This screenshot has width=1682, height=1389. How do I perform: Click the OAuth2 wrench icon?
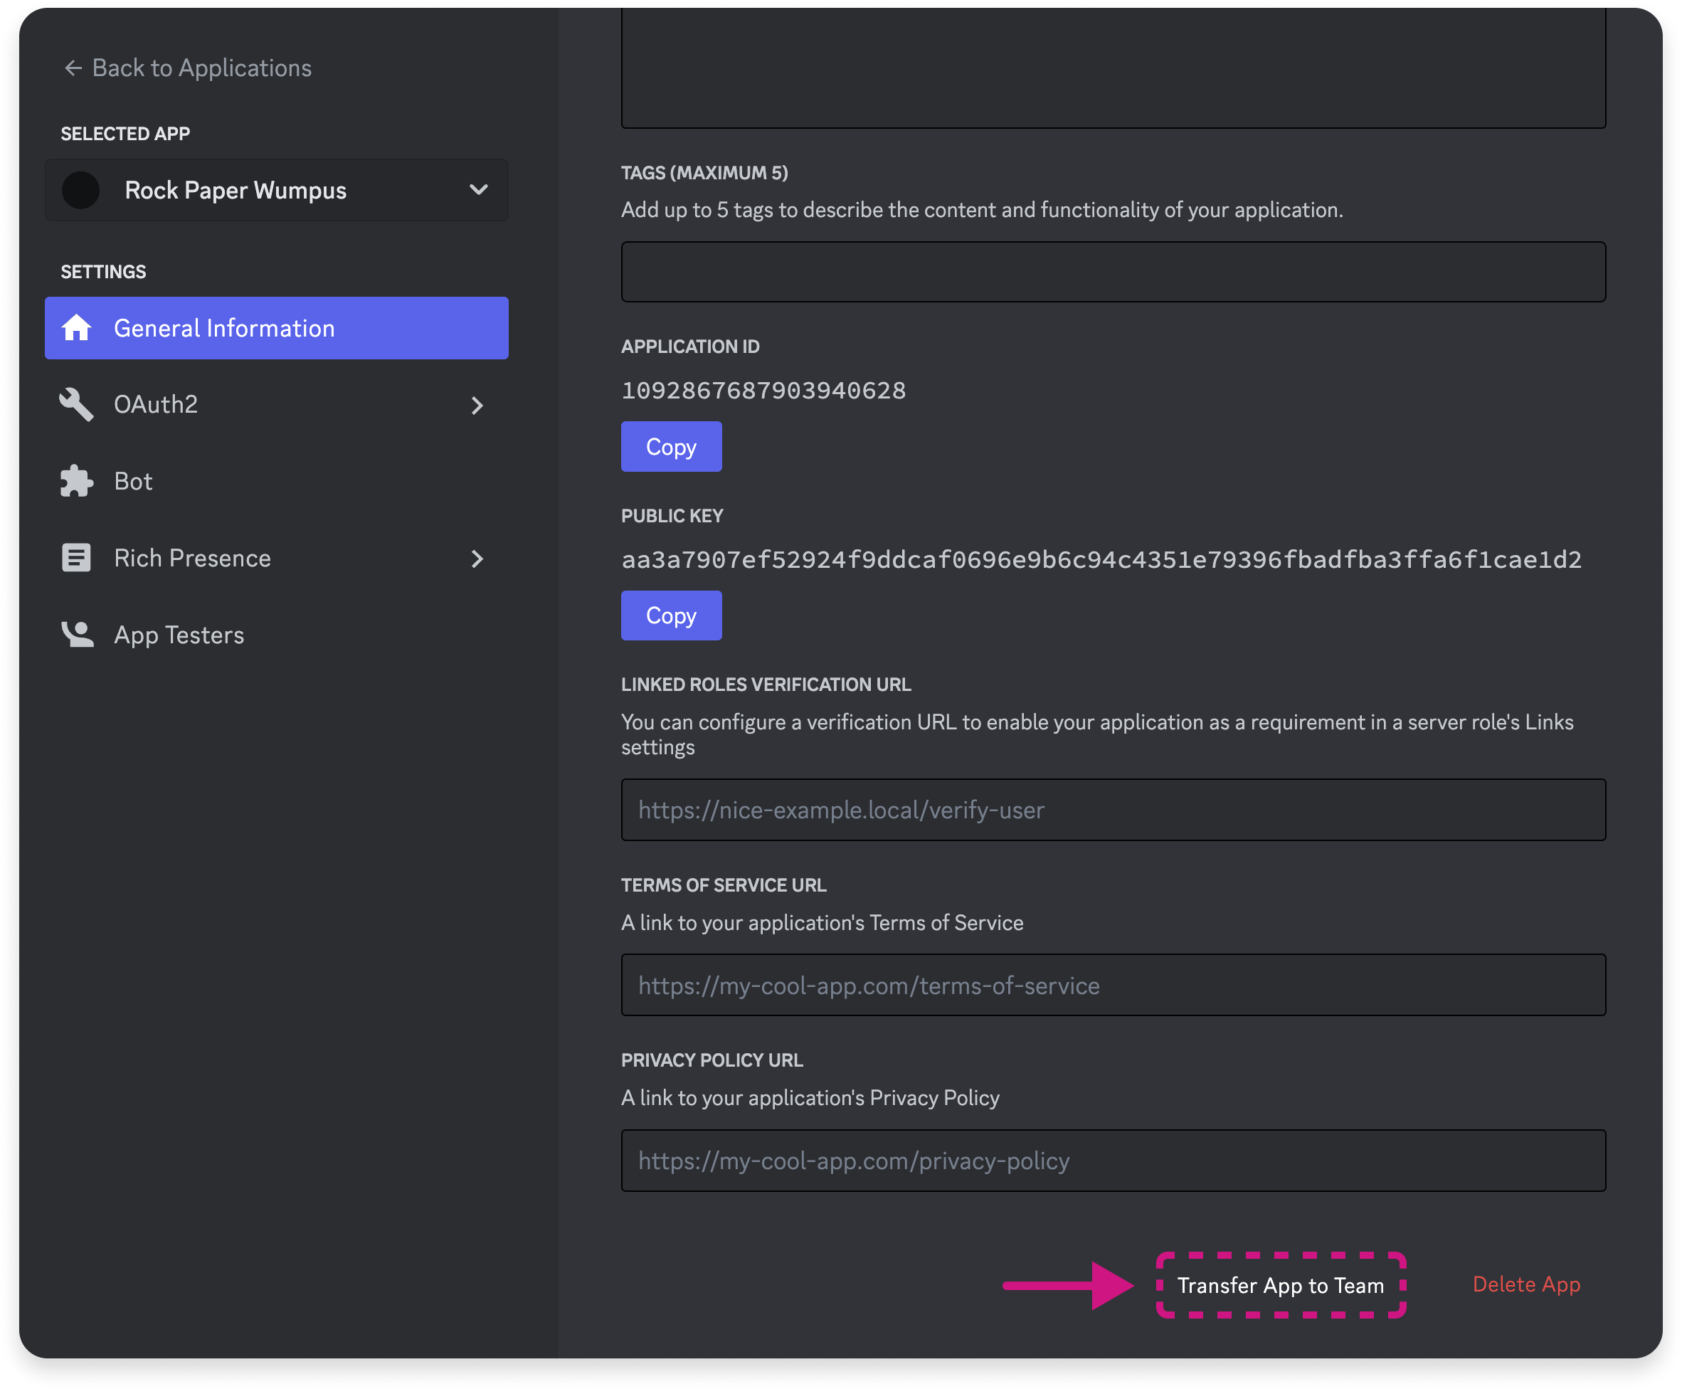(x=77, y=404)
